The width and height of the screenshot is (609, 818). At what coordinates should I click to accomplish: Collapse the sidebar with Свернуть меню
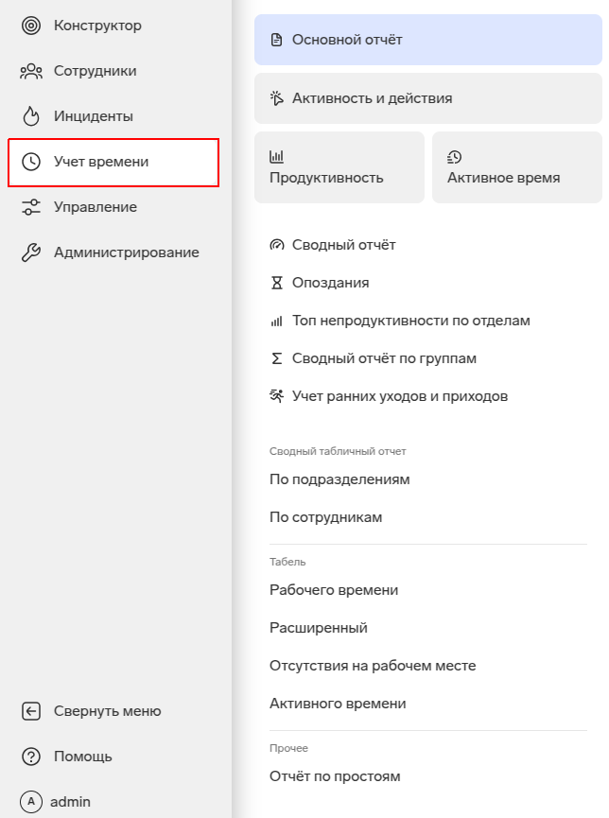107,711
